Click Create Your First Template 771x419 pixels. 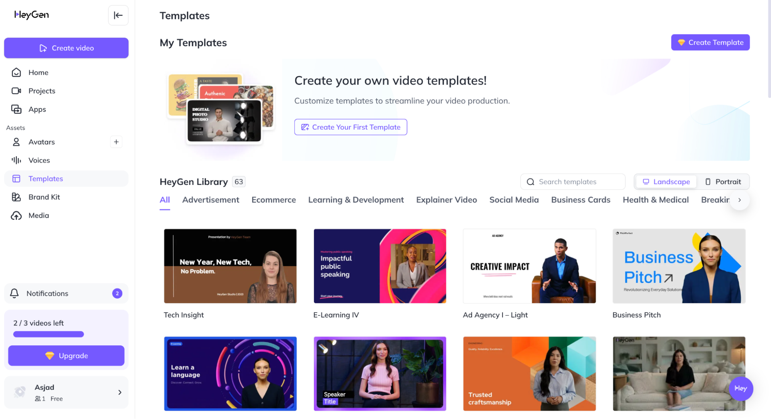(x=350, y=127)
